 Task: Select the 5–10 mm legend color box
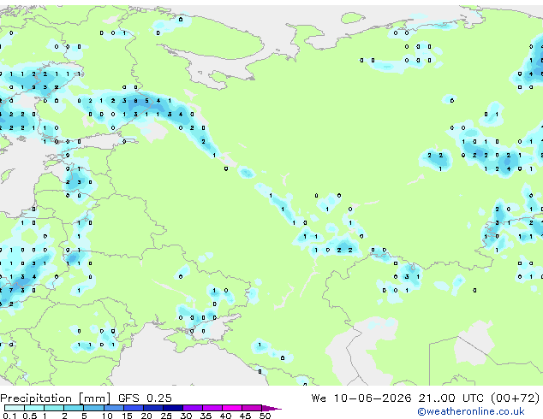[x=93, y=408]
